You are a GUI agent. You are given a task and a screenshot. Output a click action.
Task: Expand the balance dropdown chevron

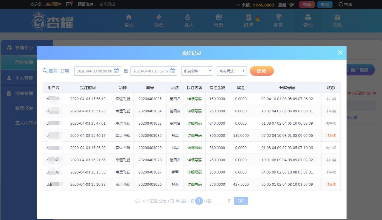pyautogui.click(x=238, y=5)
